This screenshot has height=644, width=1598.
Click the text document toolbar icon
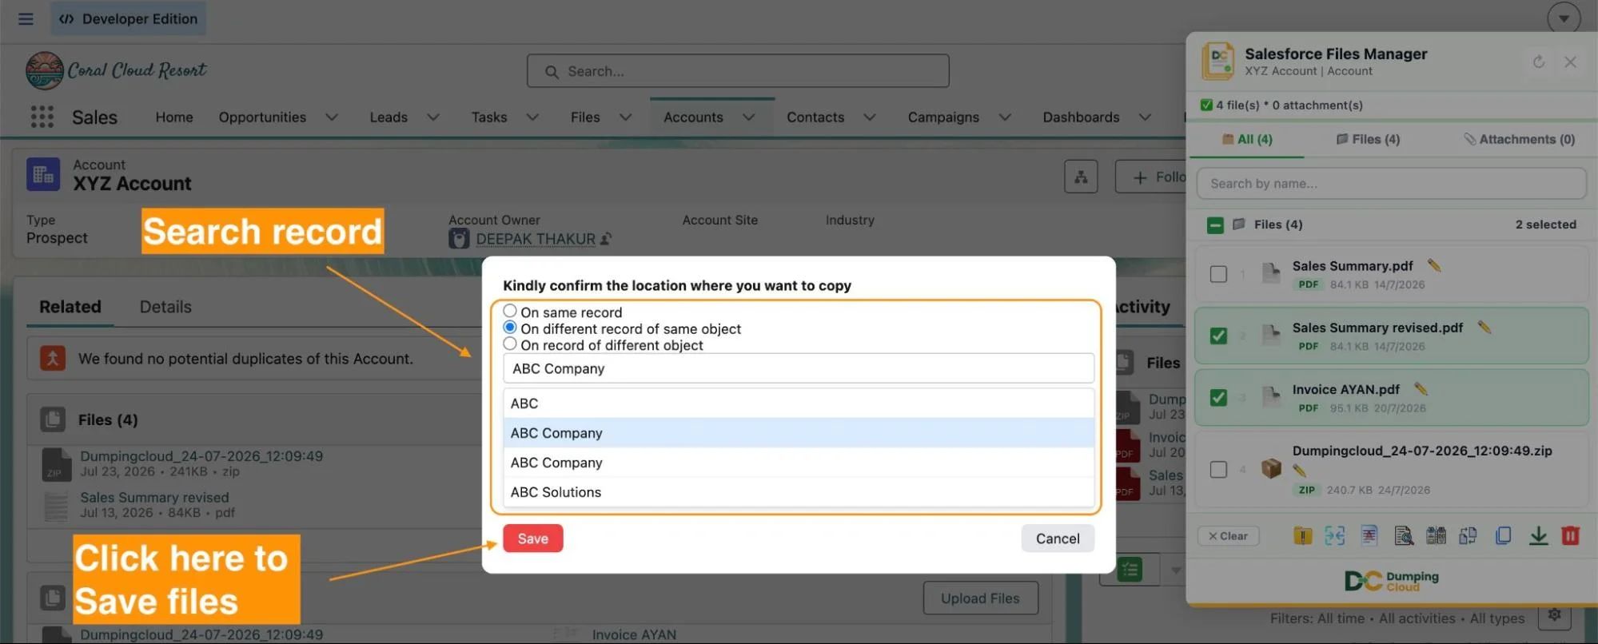pyautogui.click(x=1369, y=535)
